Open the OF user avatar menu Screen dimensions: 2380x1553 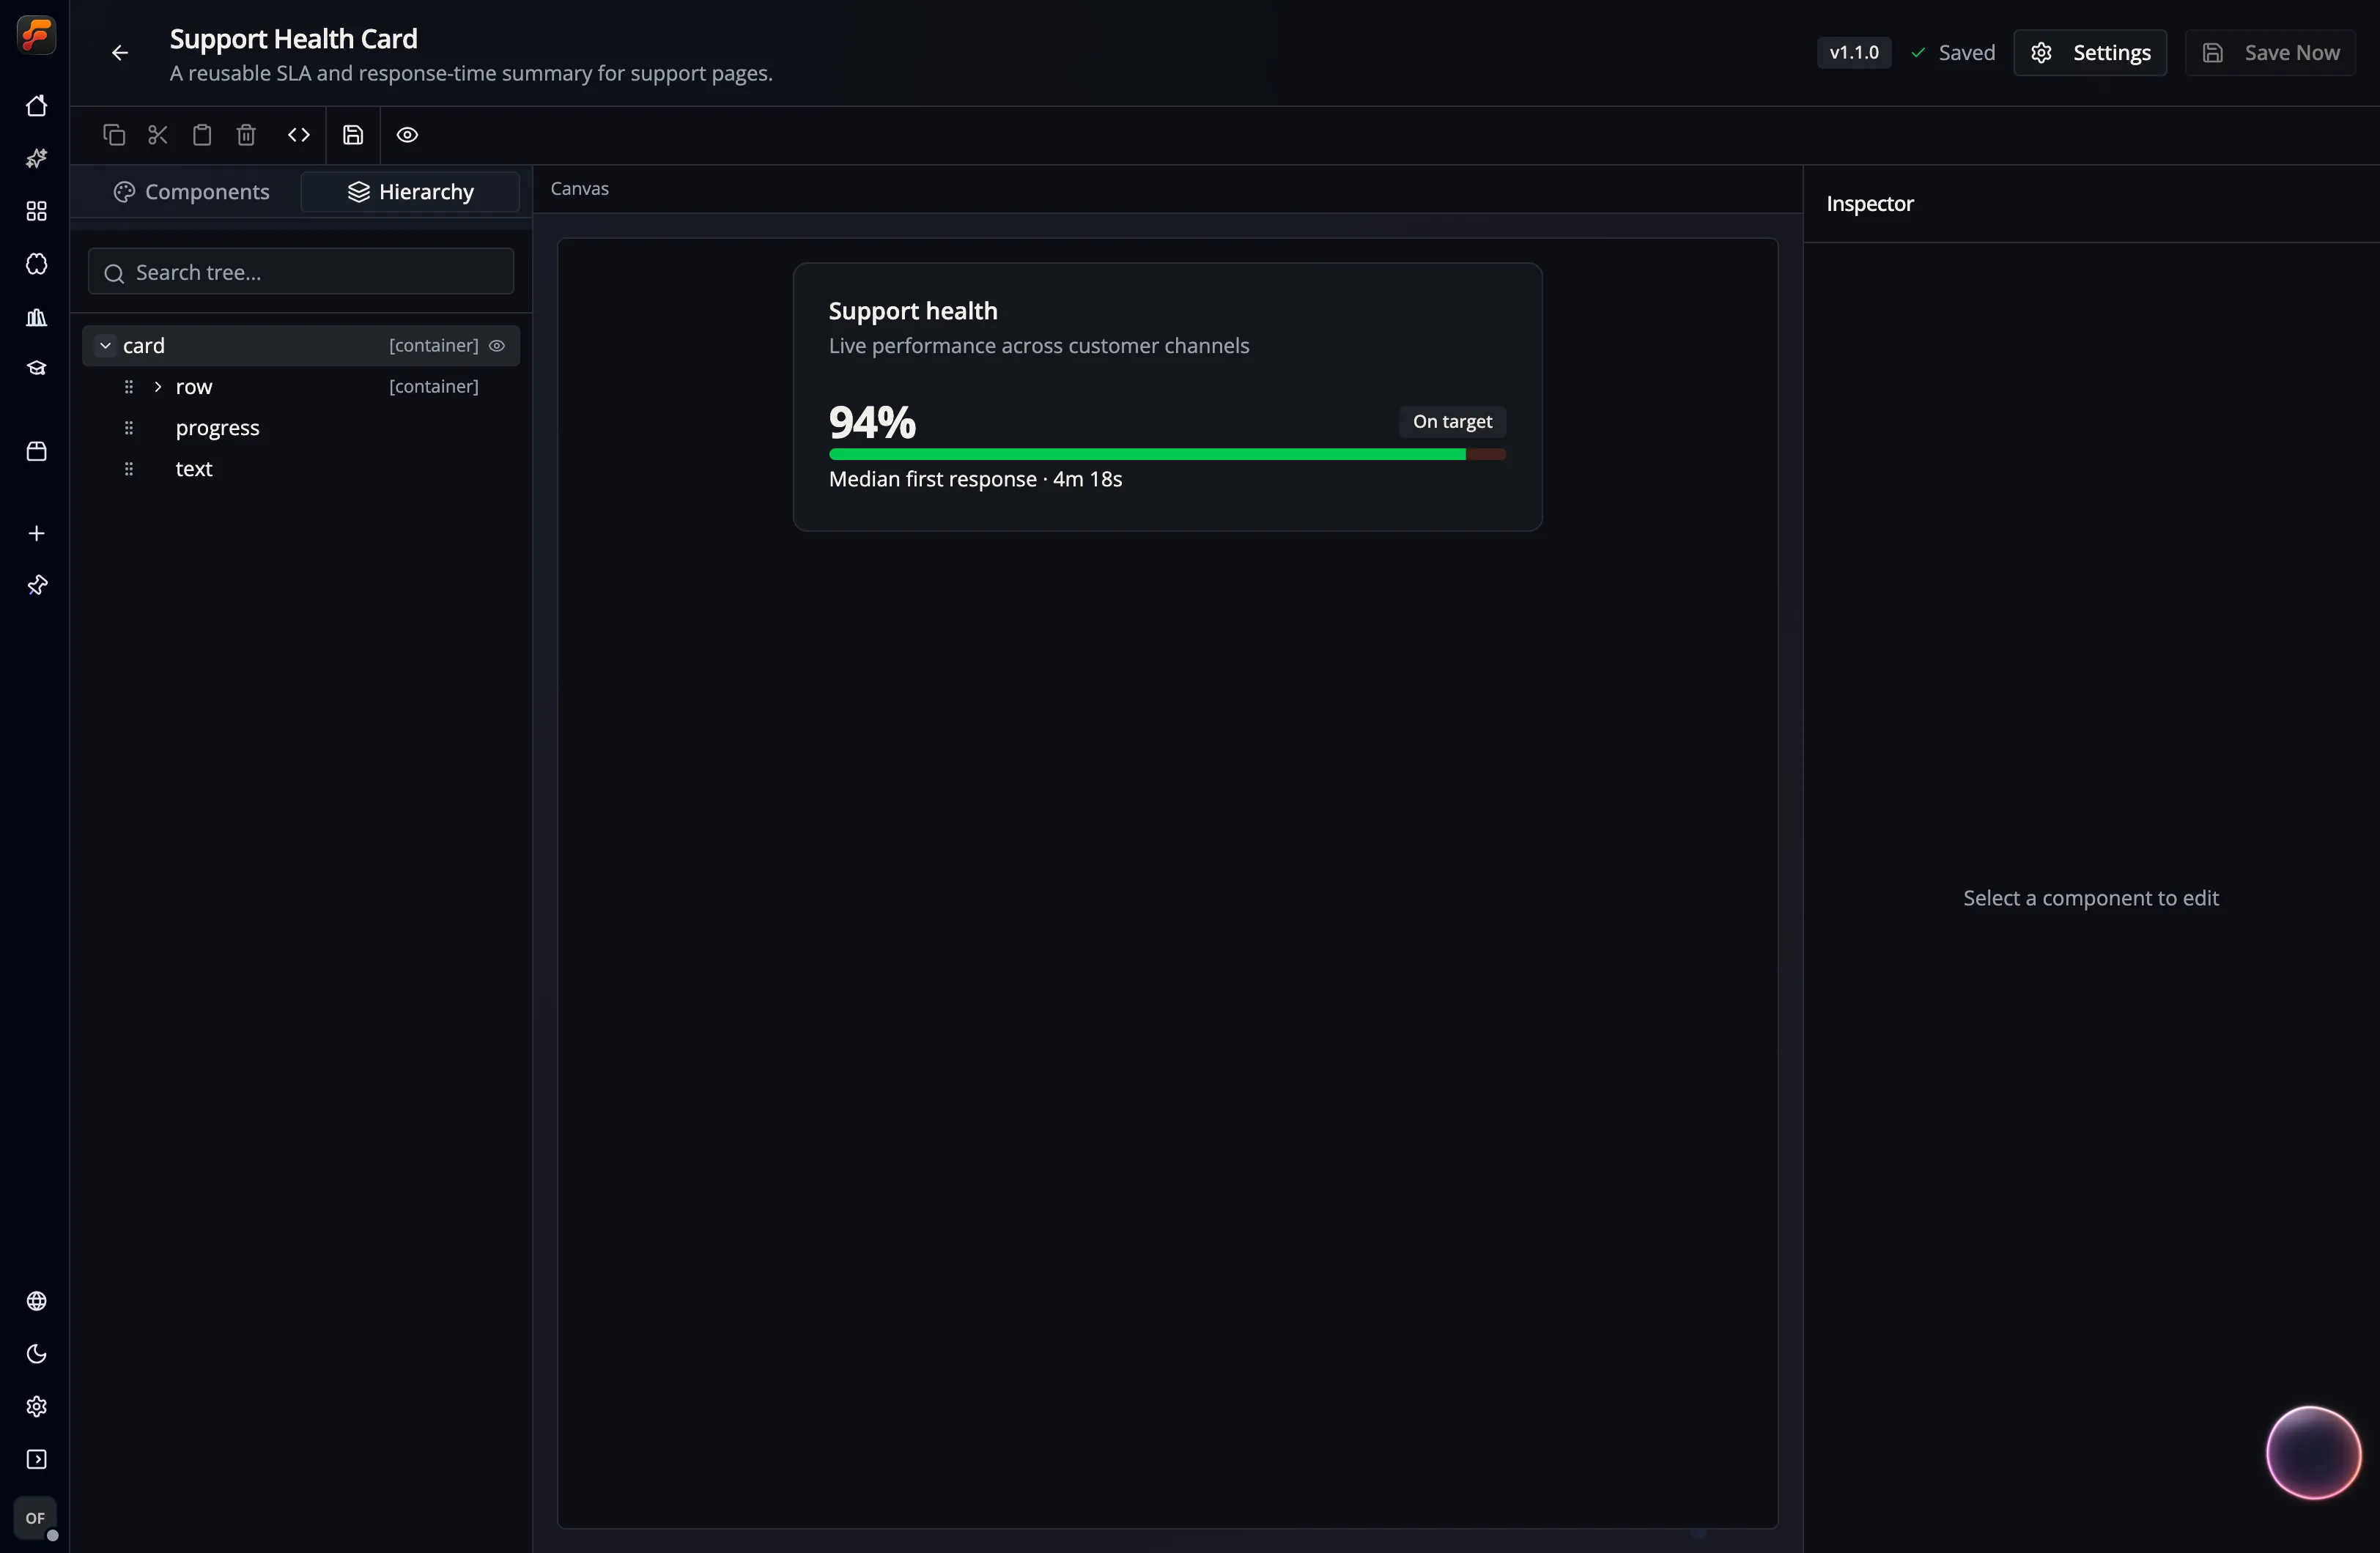36,1518
